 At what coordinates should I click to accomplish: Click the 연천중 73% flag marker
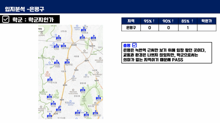[x=84, y=30]
